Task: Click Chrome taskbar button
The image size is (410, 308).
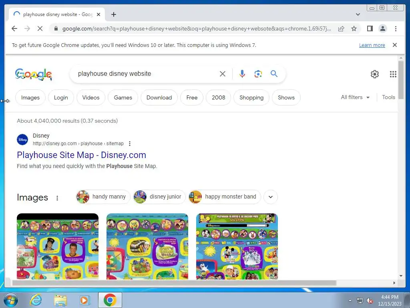Action: point(110,300)
